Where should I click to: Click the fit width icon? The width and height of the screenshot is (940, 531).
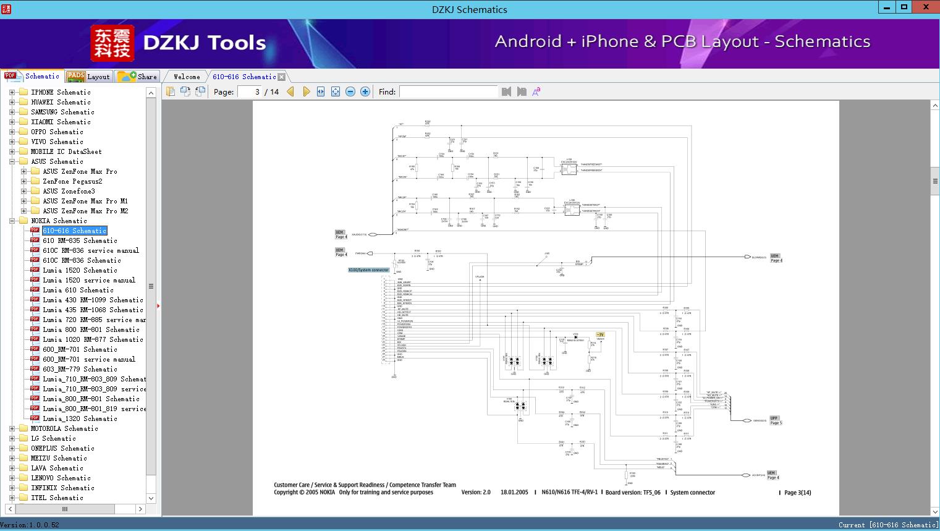pos(321,91)
